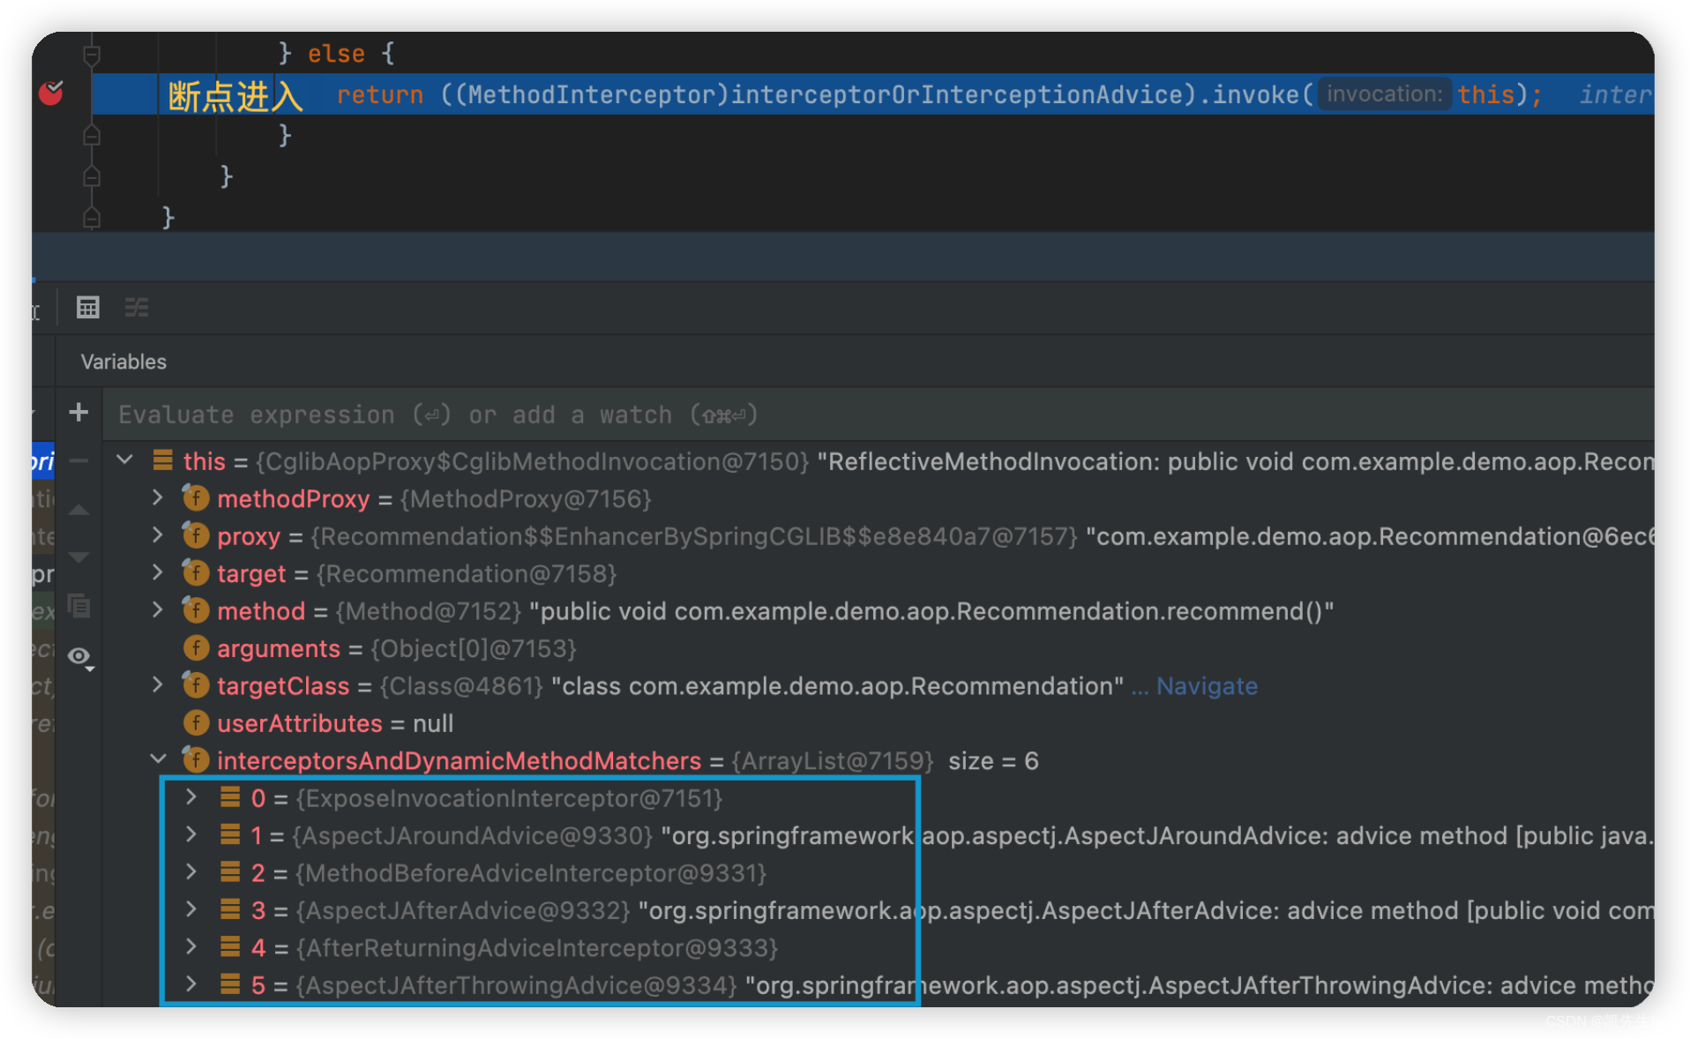Image resolution: width=1690 pixels, height=1039 pixels.
Task: Click the 'return' keyword in highlighted line
Action: point(380,94)
